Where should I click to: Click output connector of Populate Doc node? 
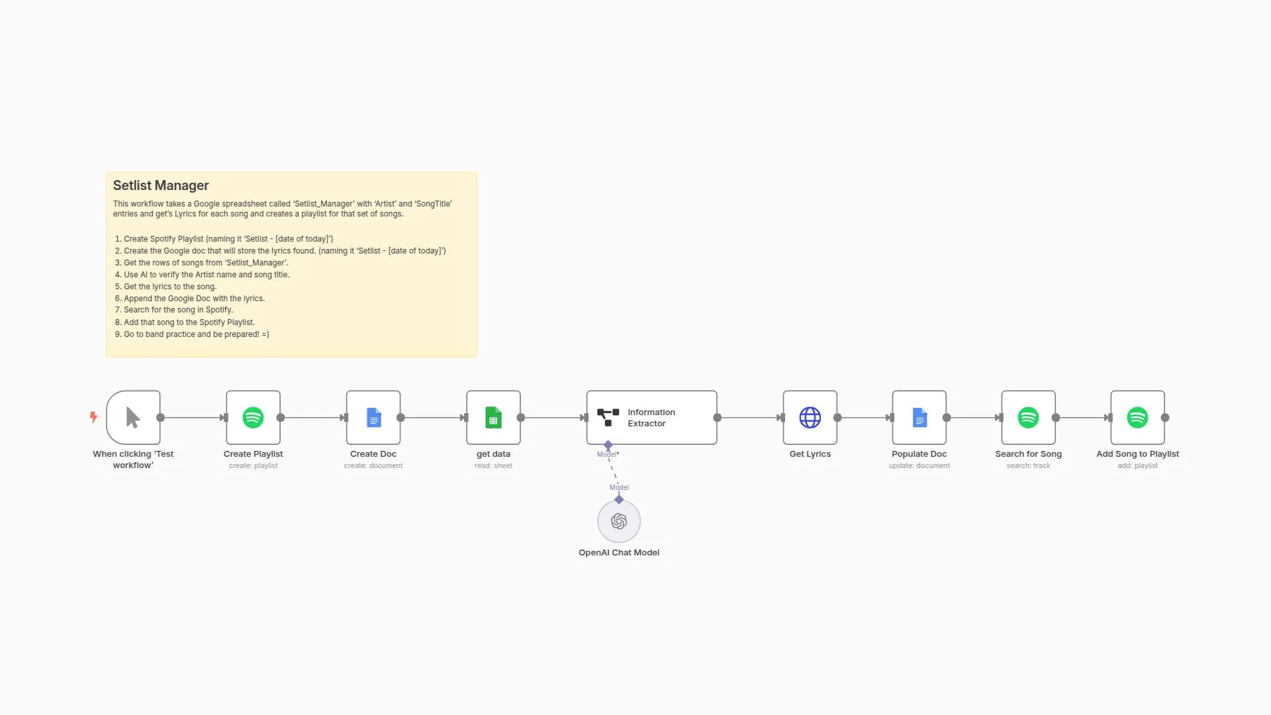click(947, 418)
